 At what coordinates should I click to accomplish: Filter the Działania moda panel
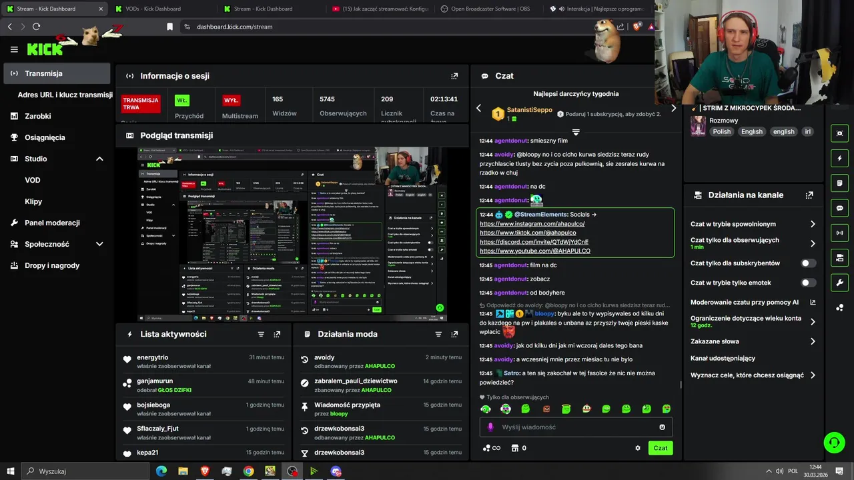(x=438, y=334)
